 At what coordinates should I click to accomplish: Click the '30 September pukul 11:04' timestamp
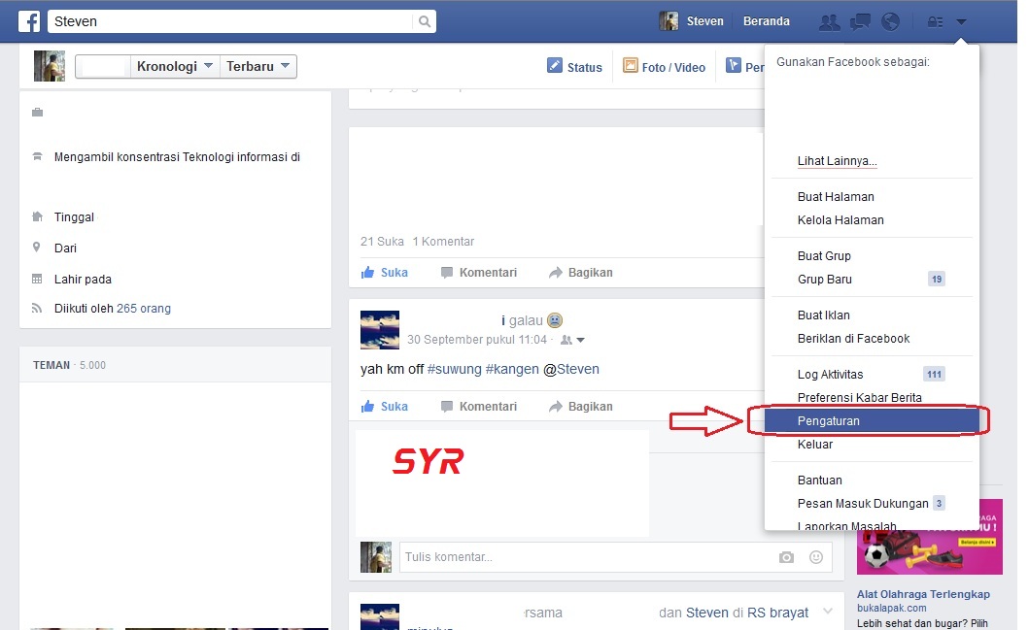point(476,340)
